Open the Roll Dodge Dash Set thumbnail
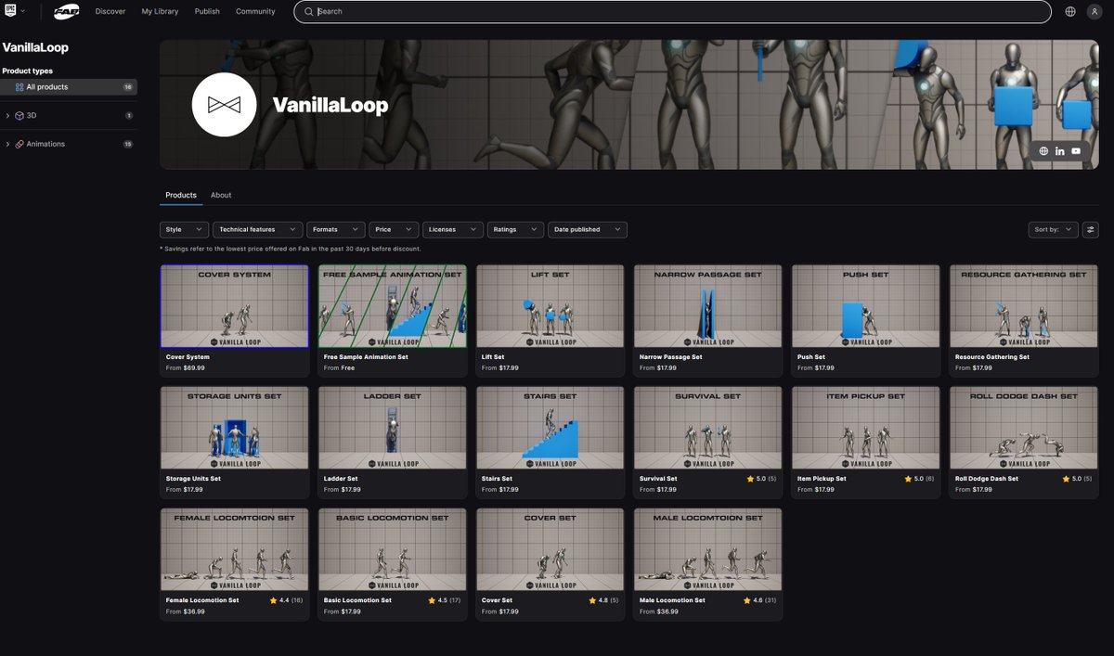The width and height of the screenshot is (1114, 656). pos(1023,428)
